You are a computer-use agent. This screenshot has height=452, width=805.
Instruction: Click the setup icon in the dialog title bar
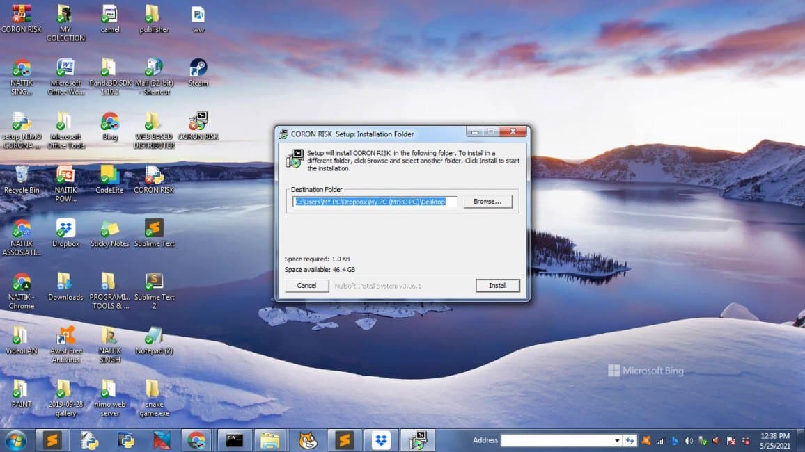283,134
